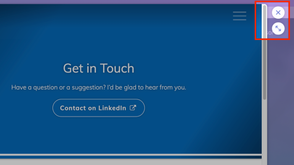294x165 pixels.
Task: Click the top line of hamburger icon
Action: (x=239, y=12)
